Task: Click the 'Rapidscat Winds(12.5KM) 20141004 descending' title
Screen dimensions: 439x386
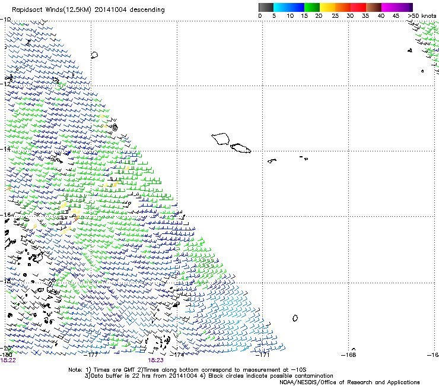Action: click(88, 10)
